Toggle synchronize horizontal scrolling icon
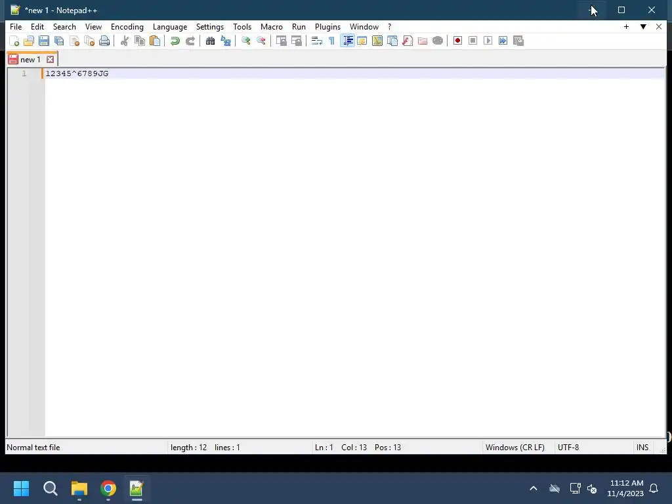Image resolution: width=672 pixels, height=504 pixels. click(x=296, y=41)
